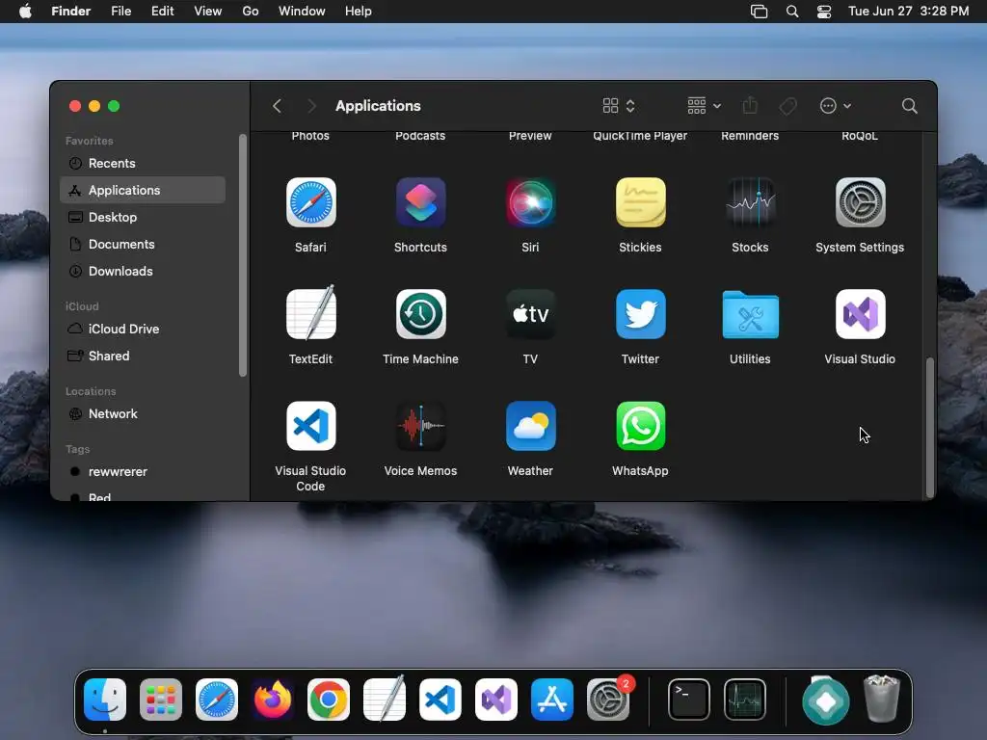987x740 pixels.
Task: Open the Utilities folder
Action: [x=750, y=314]
